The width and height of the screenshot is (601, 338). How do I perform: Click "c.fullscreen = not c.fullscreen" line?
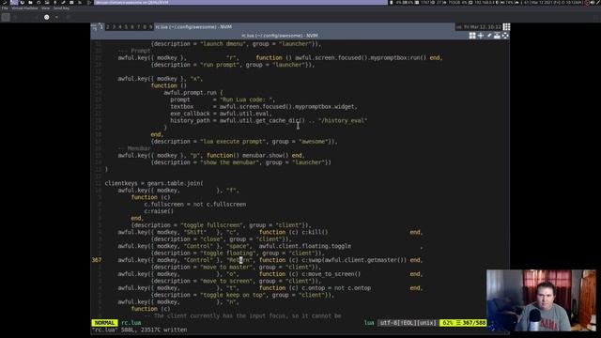[195, 205]
